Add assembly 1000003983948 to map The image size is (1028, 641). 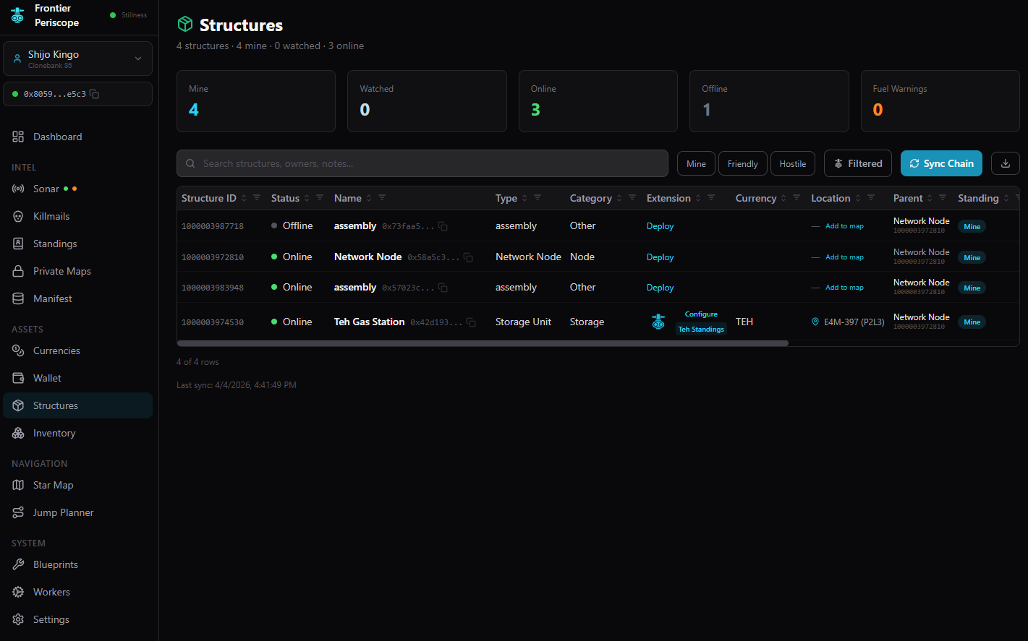pos(844,288)
